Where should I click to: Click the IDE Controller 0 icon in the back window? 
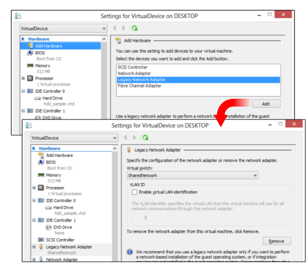[x=30, y=91]
